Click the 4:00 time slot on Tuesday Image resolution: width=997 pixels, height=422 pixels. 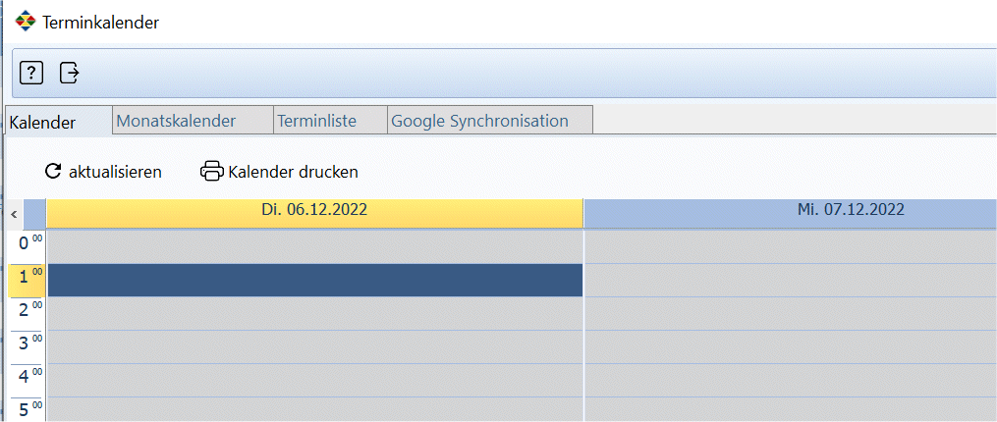(x=315, y=380)
